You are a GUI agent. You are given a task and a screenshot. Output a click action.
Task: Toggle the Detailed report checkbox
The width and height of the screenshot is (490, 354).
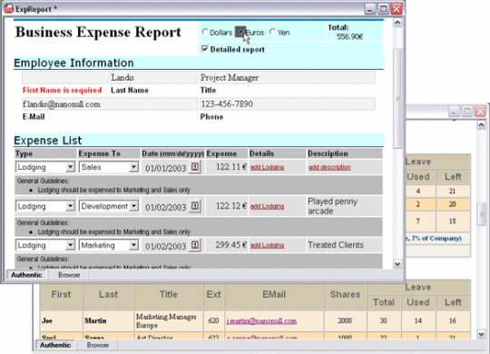[205, 49]
